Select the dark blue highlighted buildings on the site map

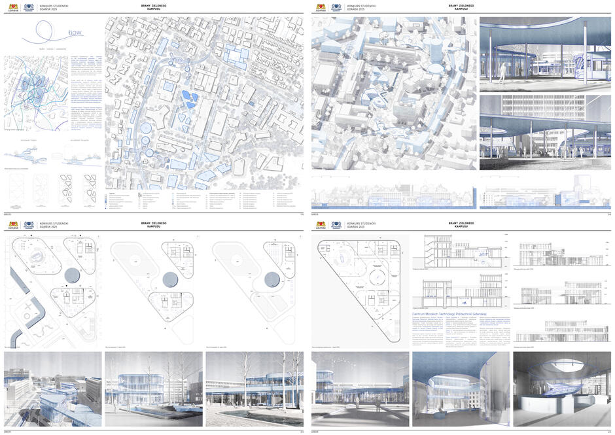point(189,100)
